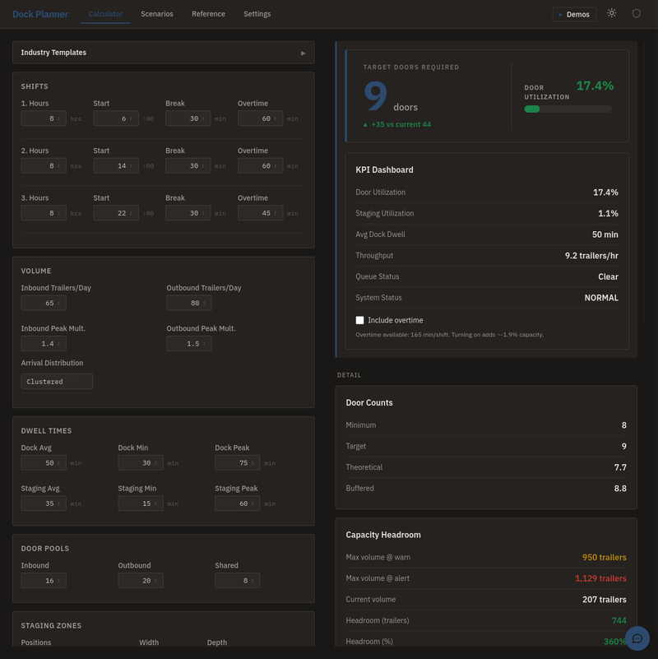The height and width of the screenshot is (659, 658).
Task: Open the Demos button
Action: click(x=574, y=14)
